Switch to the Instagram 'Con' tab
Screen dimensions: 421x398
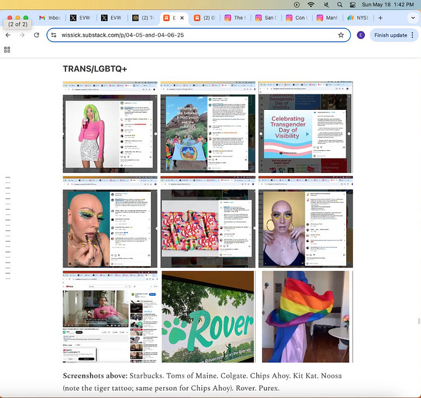pos(296,18)
